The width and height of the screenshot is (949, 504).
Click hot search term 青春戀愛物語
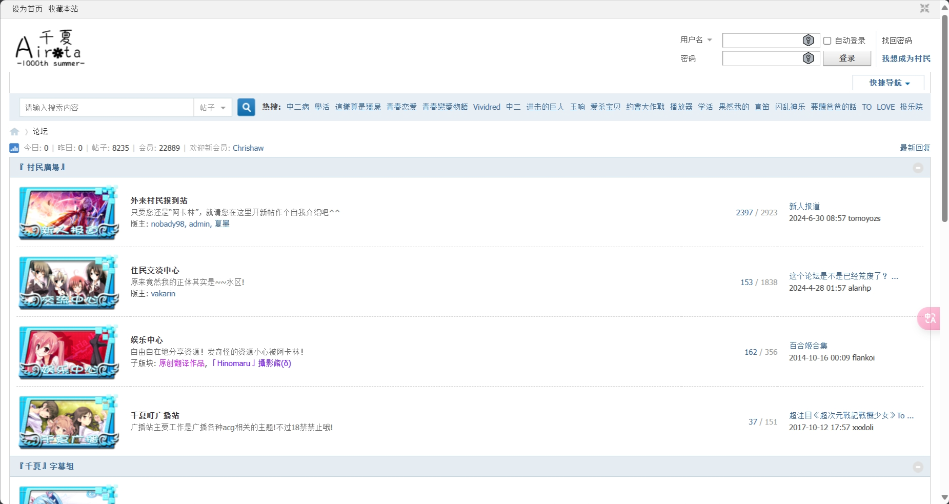[445, 107]
